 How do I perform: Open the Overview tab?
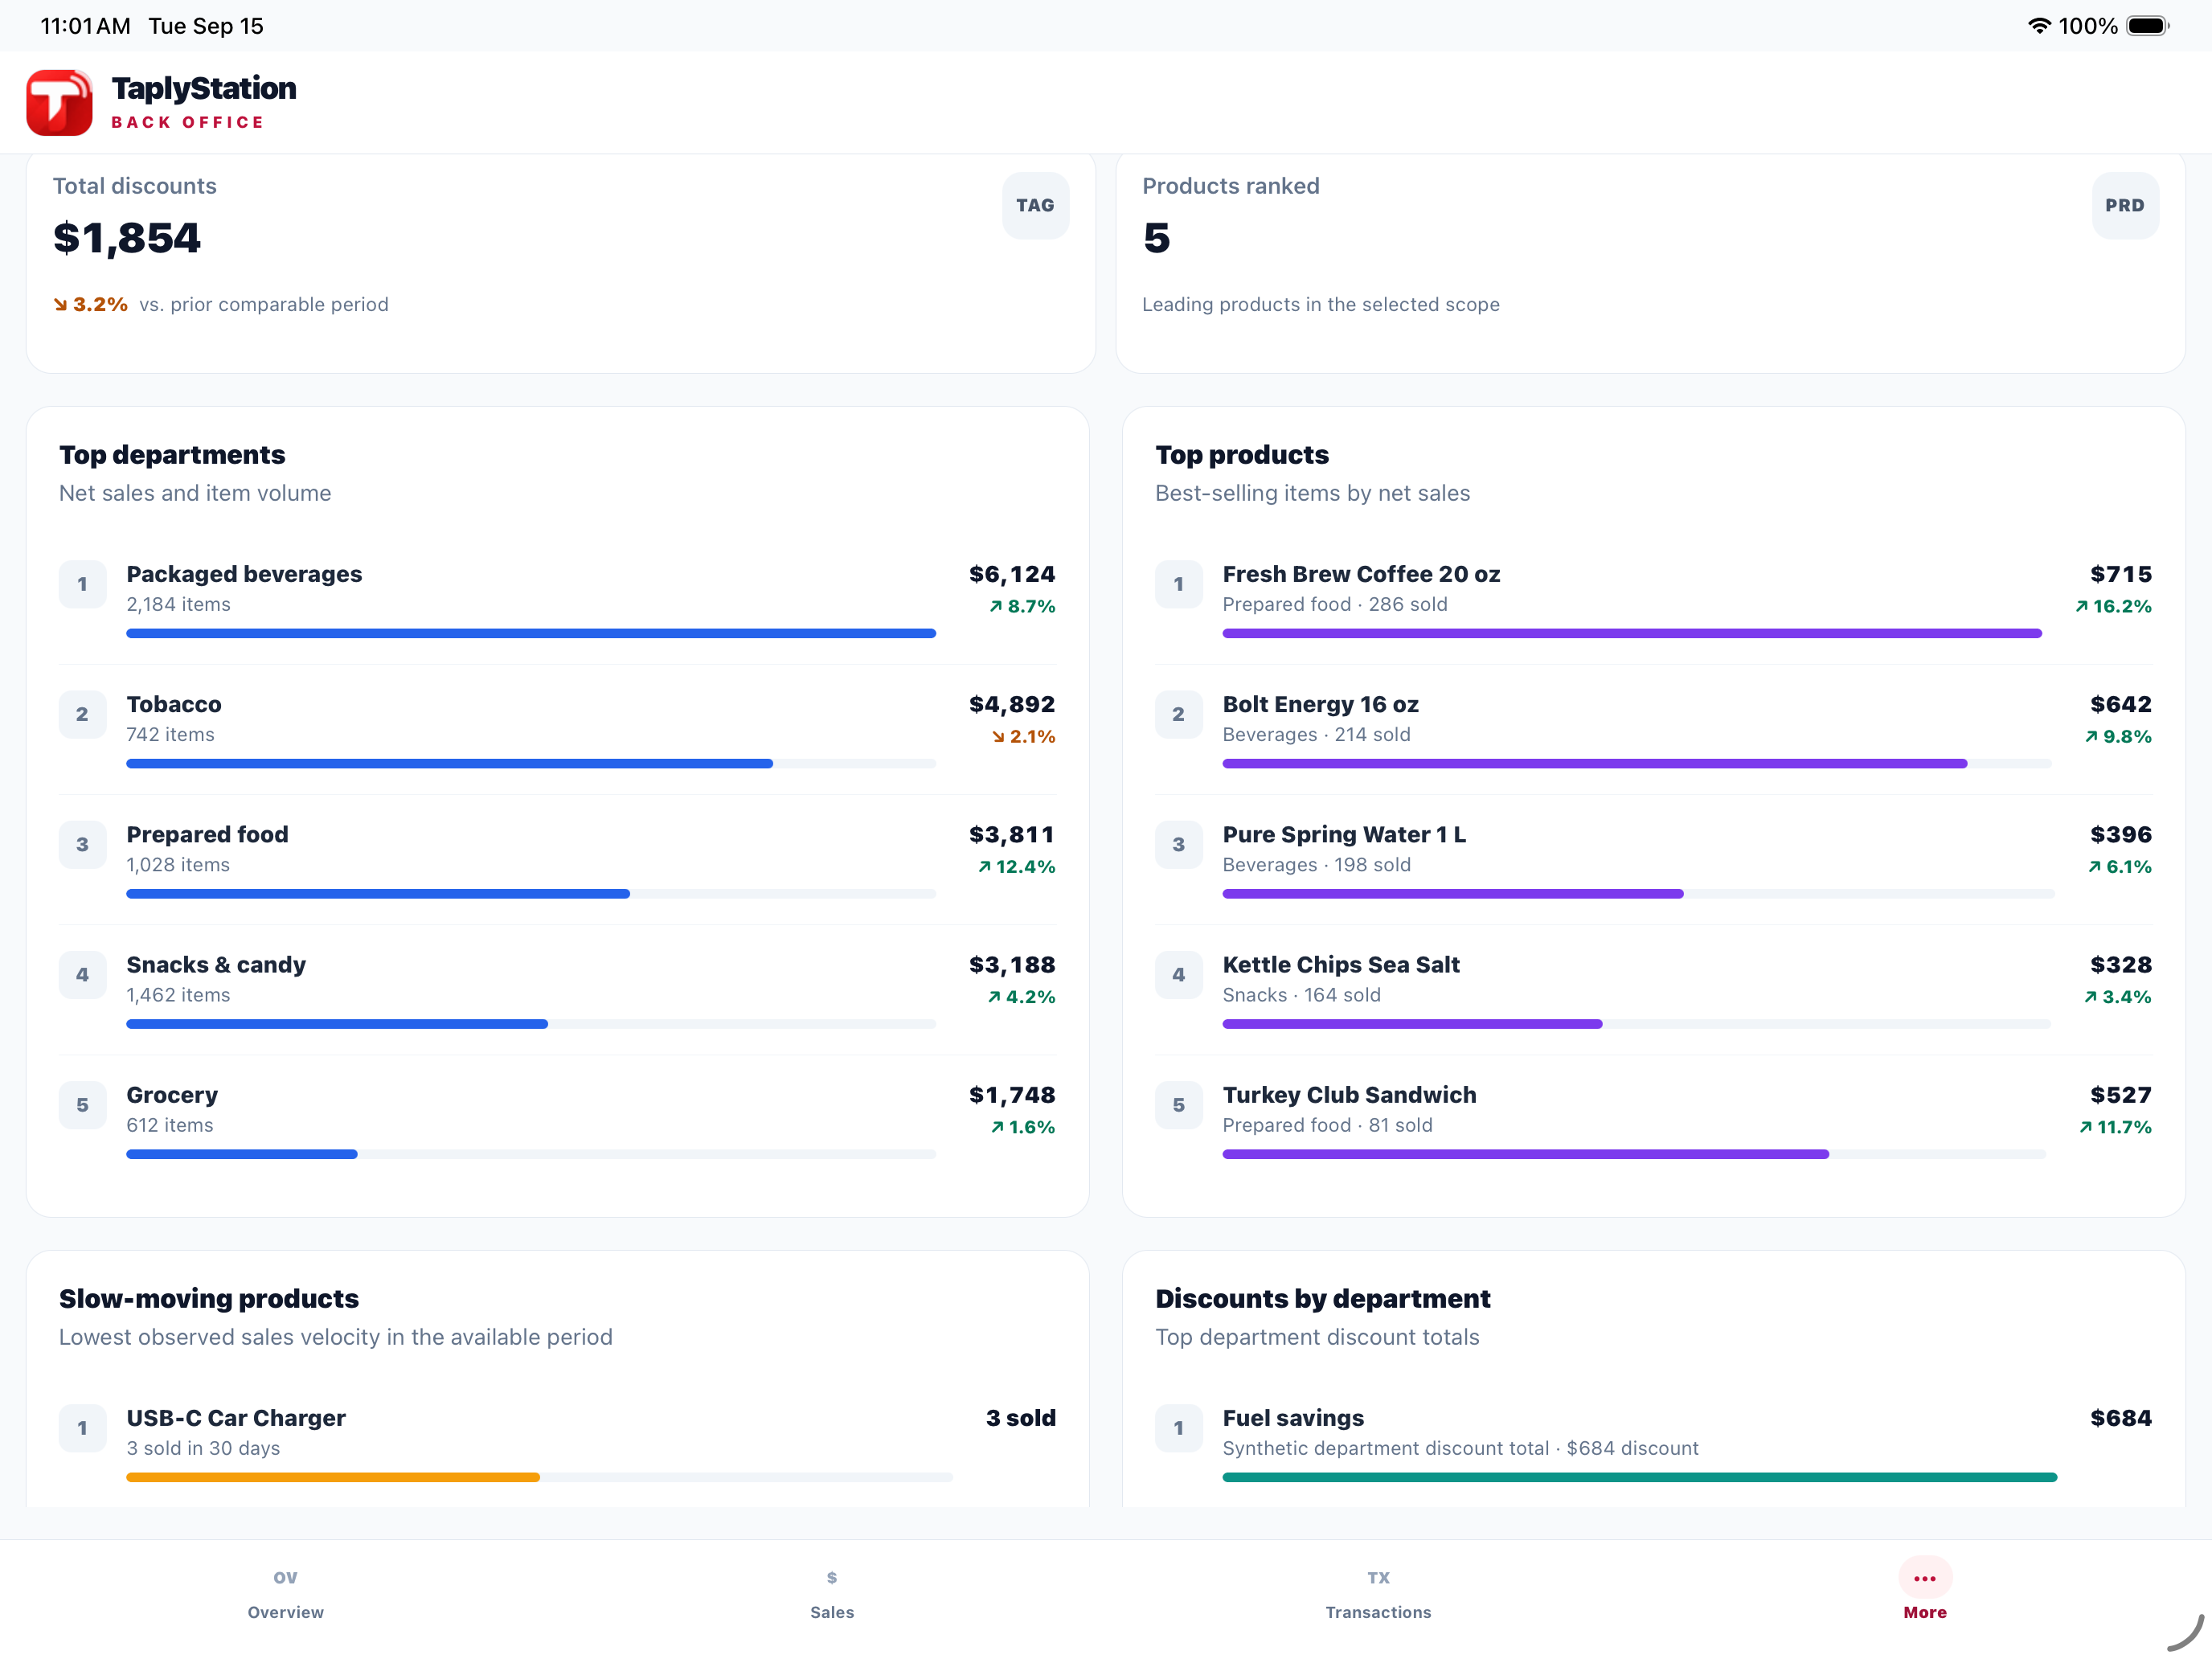coord(286,1594)
